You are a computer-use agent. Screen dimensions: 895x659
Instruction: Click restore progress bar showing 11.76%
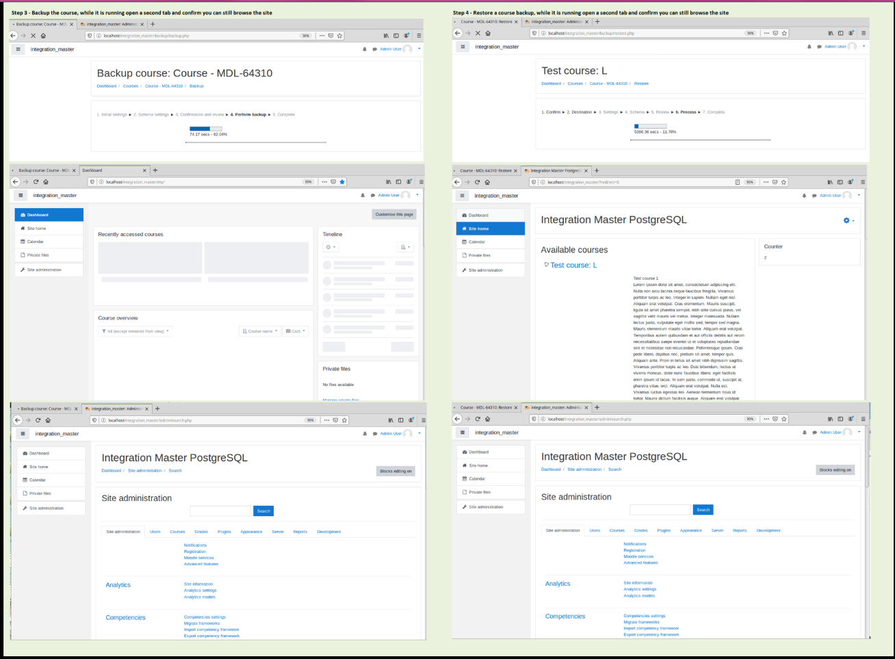[x=651, y=126]
